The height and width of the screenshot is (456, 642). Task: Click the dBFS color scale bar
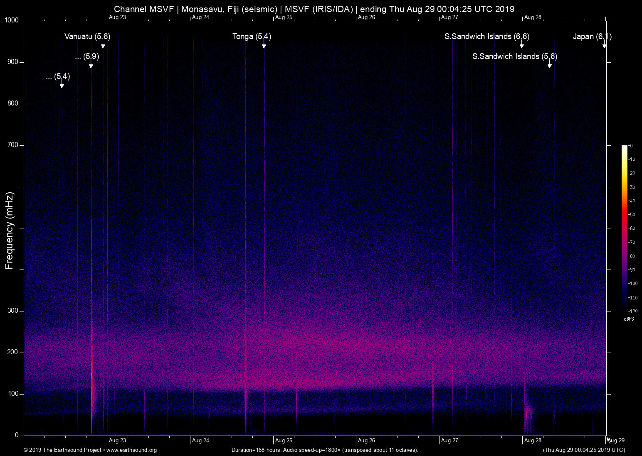coord(624,228)
